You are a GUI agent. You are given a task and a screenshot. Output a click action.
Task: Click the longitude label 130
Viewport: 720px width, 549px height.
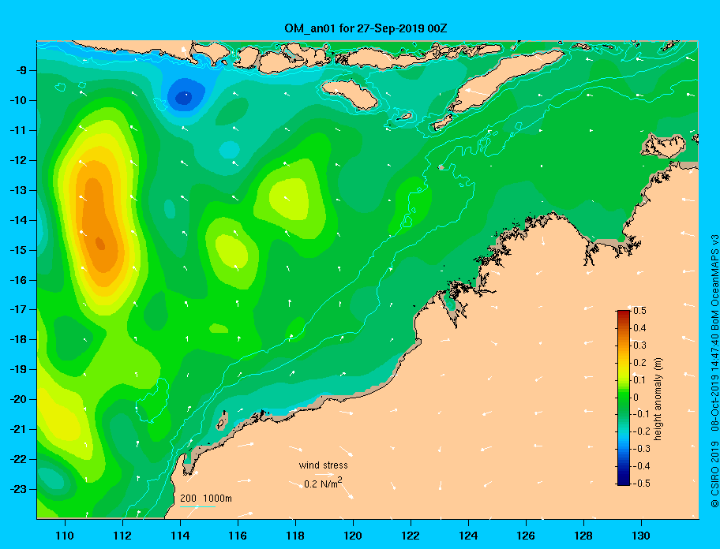(640, 536)
